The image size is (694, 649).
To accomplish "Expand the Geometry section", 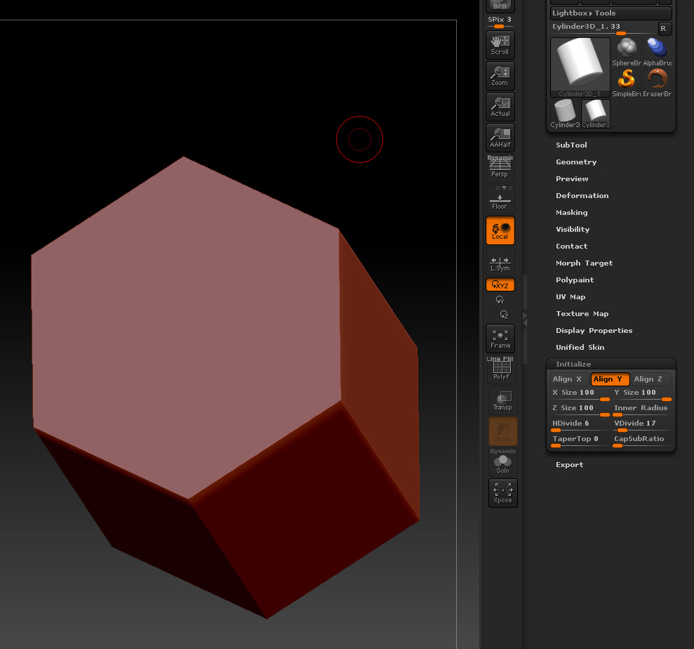I will 576,162.
